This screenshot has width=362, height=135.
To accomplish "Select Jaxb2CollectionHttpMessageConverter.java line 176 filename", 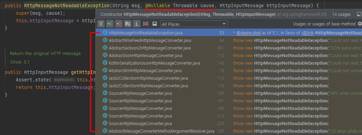I will click(148, 86).
